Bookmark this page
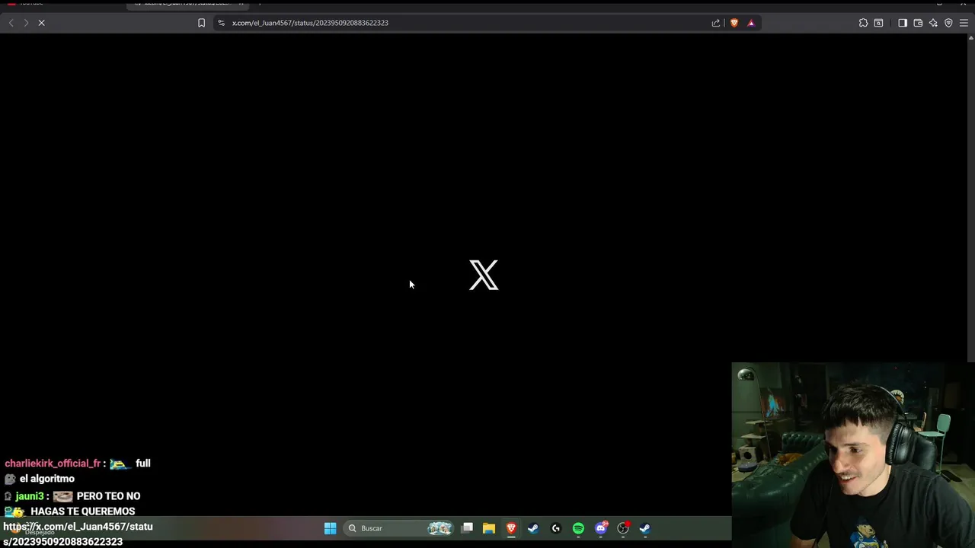This screenshot has height=548, width=975. [x=201, y=23]
